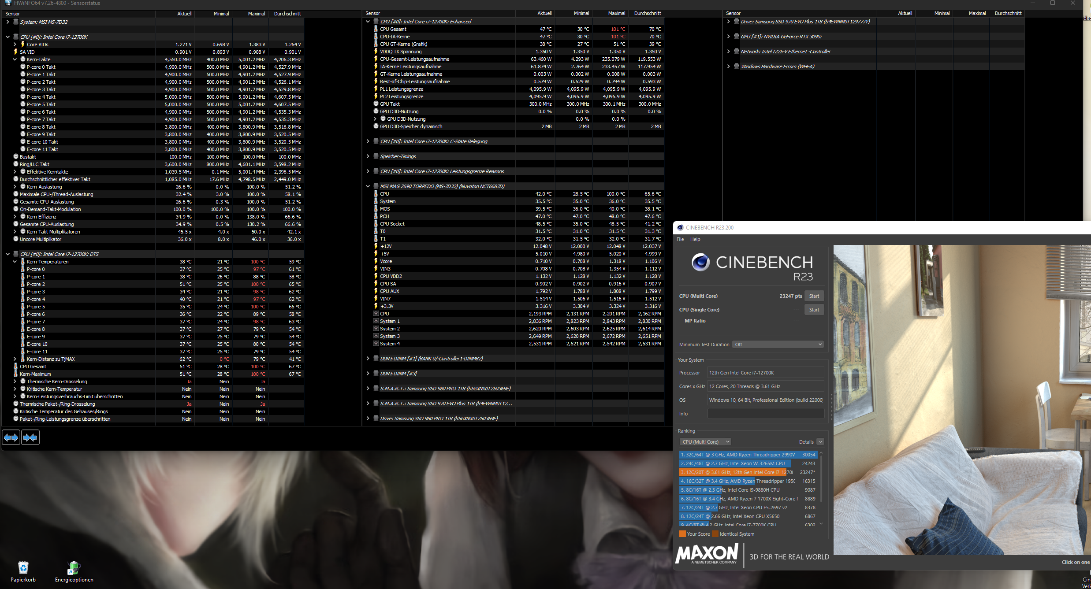The height and width of the screenshot is (589, 1091).
Task: Open the Help menu in Cinebench
Action: click(x=695, y=239)
